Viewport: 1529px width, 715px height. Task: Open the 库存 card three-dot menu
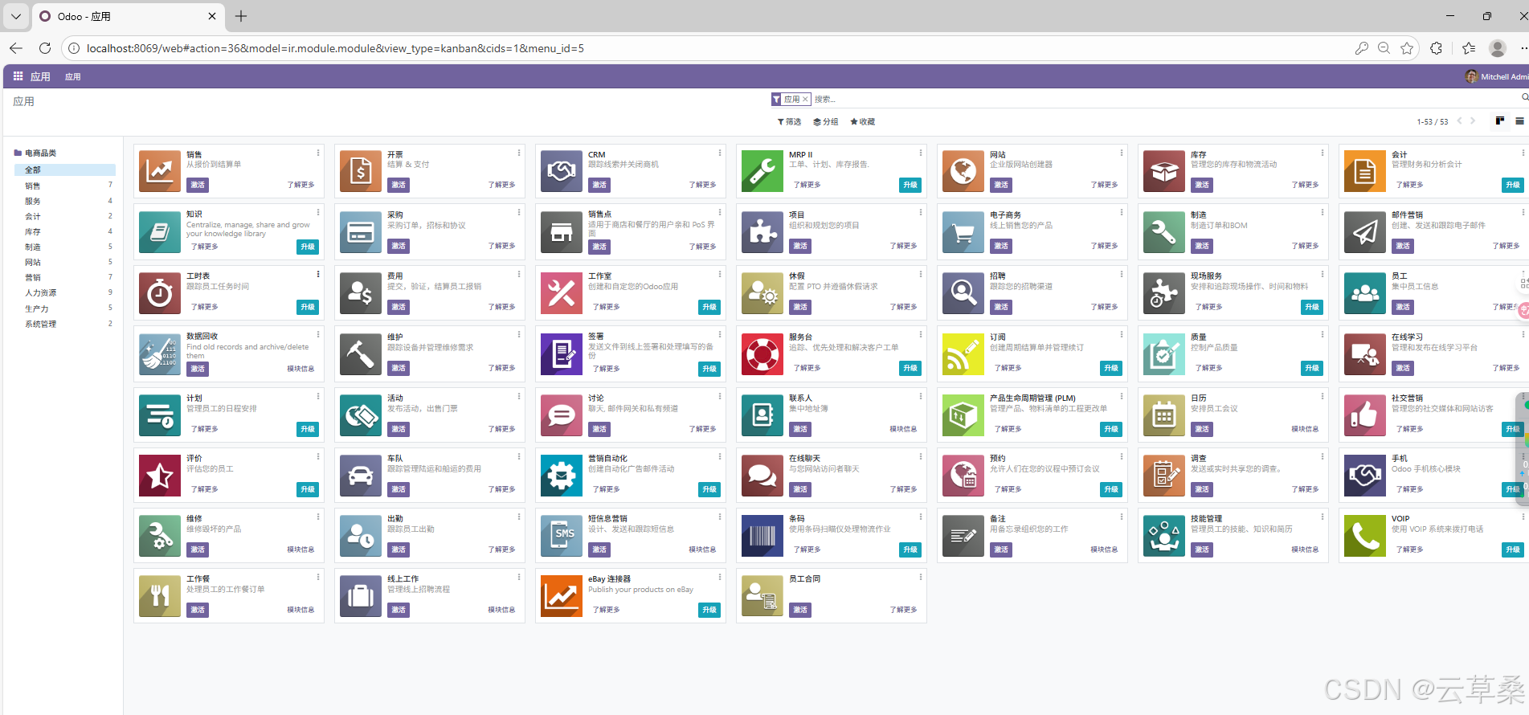click(1323, 153)
